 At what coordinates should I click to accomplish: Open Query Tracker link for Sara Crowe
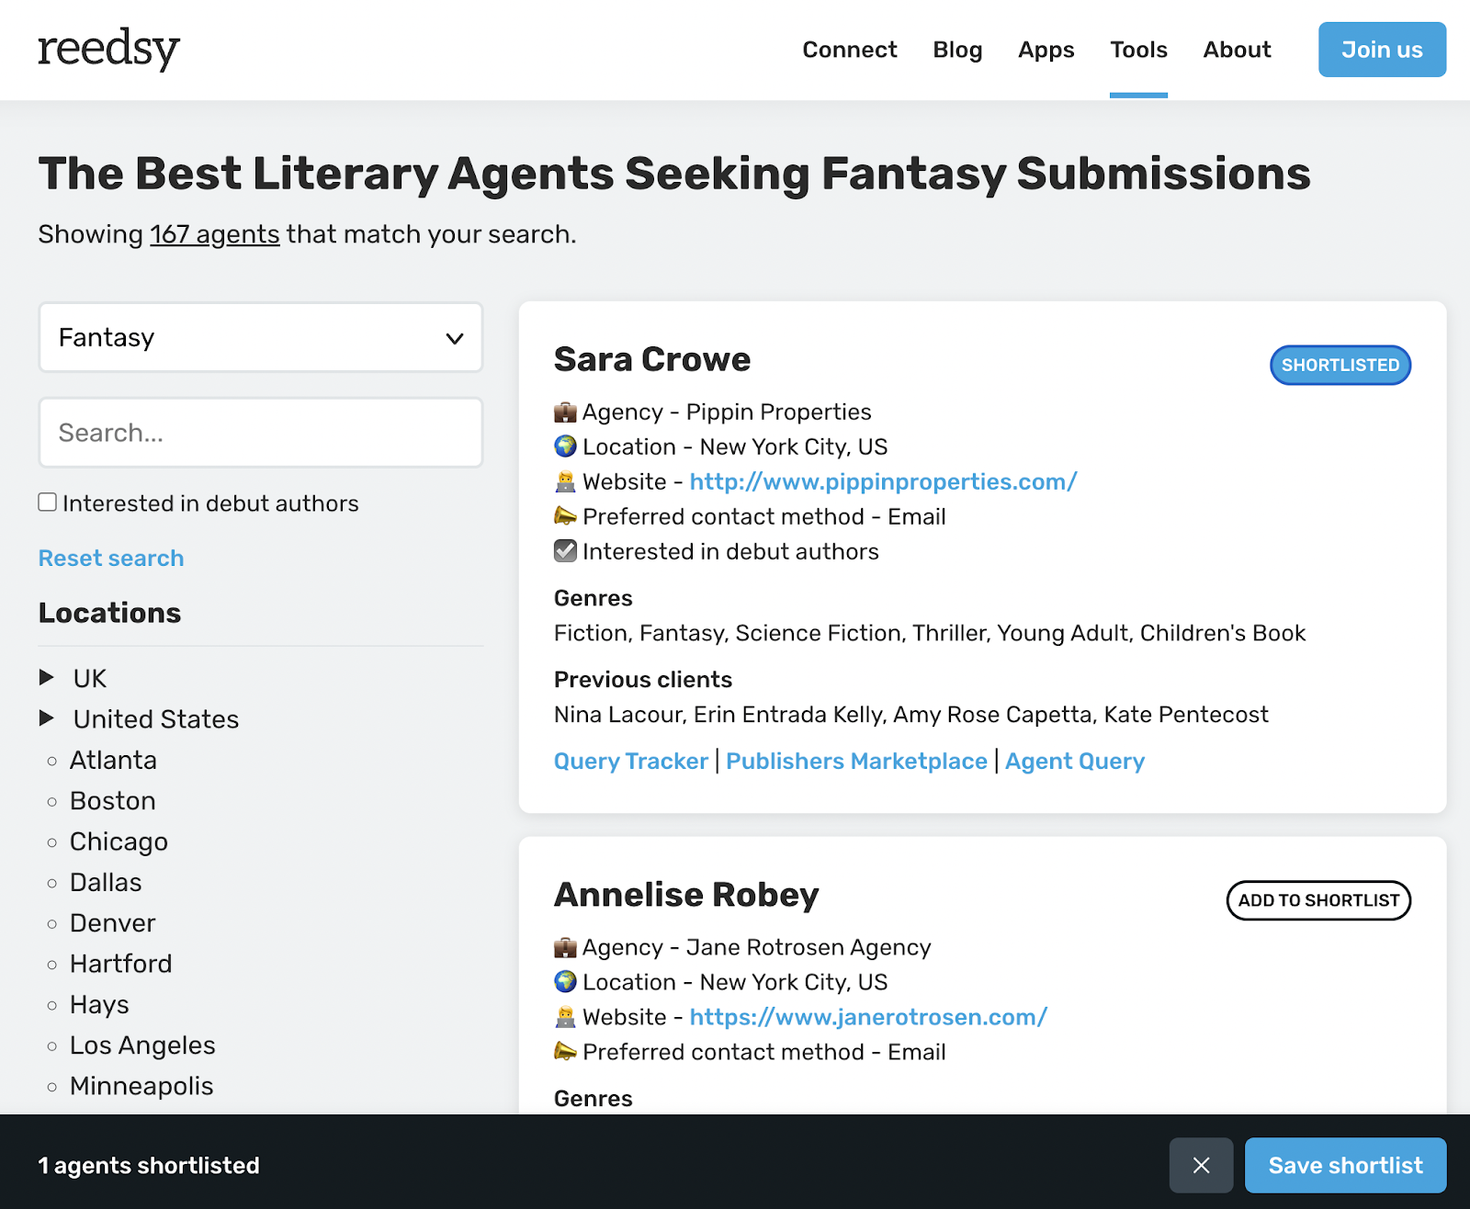click(631, 762)
